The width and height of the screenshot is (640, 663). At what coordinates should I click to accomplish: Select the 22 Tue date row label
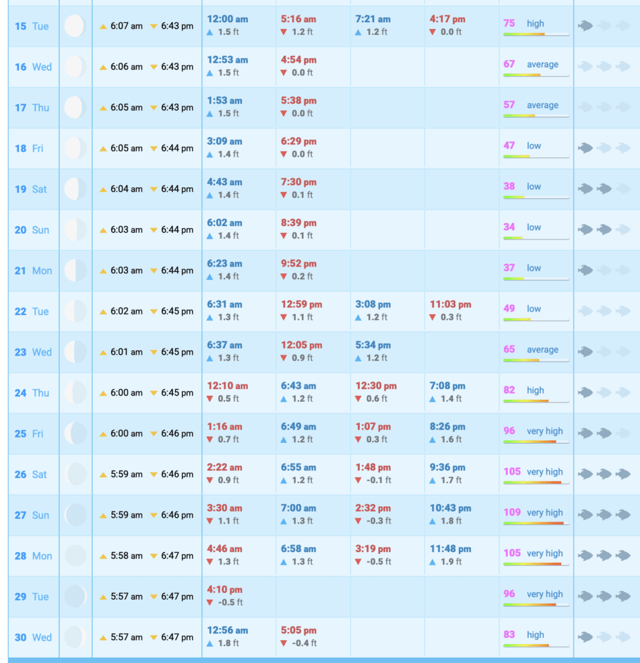(x=32, y=311)
